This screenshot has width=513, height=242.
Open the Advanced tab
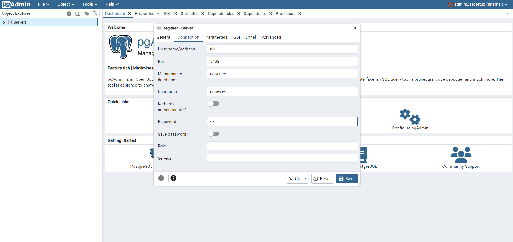272,37
